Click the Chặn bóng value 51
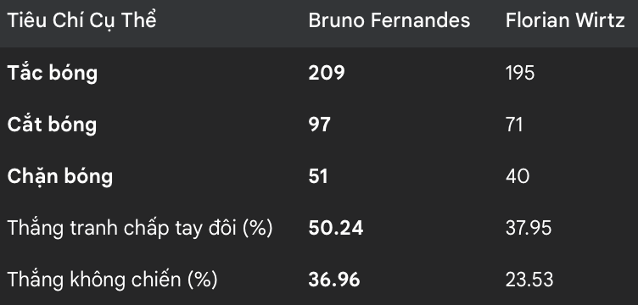The height and width of the screenshot is (305, 638). [318, 176]
